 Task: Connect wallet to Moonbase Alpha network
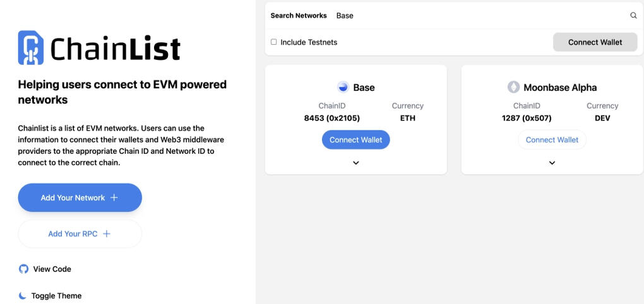pyautogui.click(x=552, y=140)
